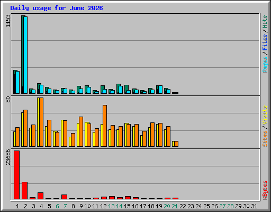Select the tall hits bar for day 2

[23, 55]
